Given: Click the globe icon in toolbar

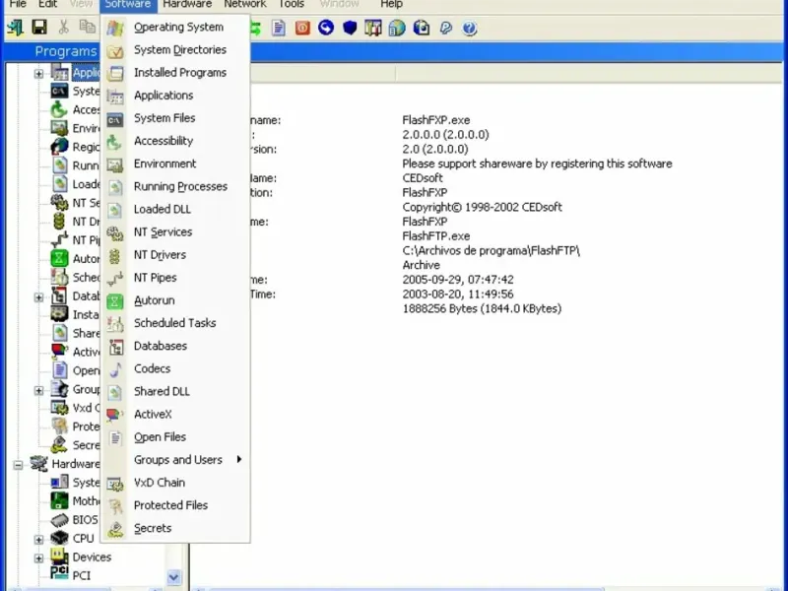Looking at the screenshot, I should click(x=397, y=29).
